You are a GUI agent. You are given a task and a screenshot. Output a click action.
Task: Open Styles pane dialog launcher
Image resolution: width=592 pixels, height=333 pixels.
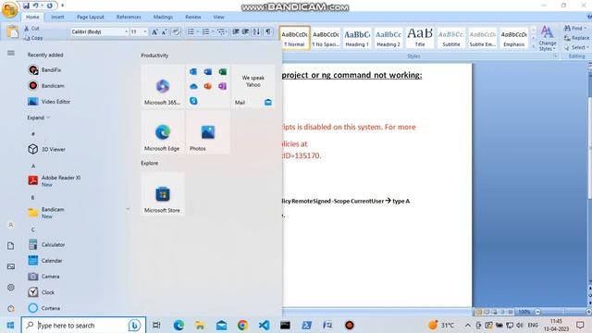tap(555, 56)
